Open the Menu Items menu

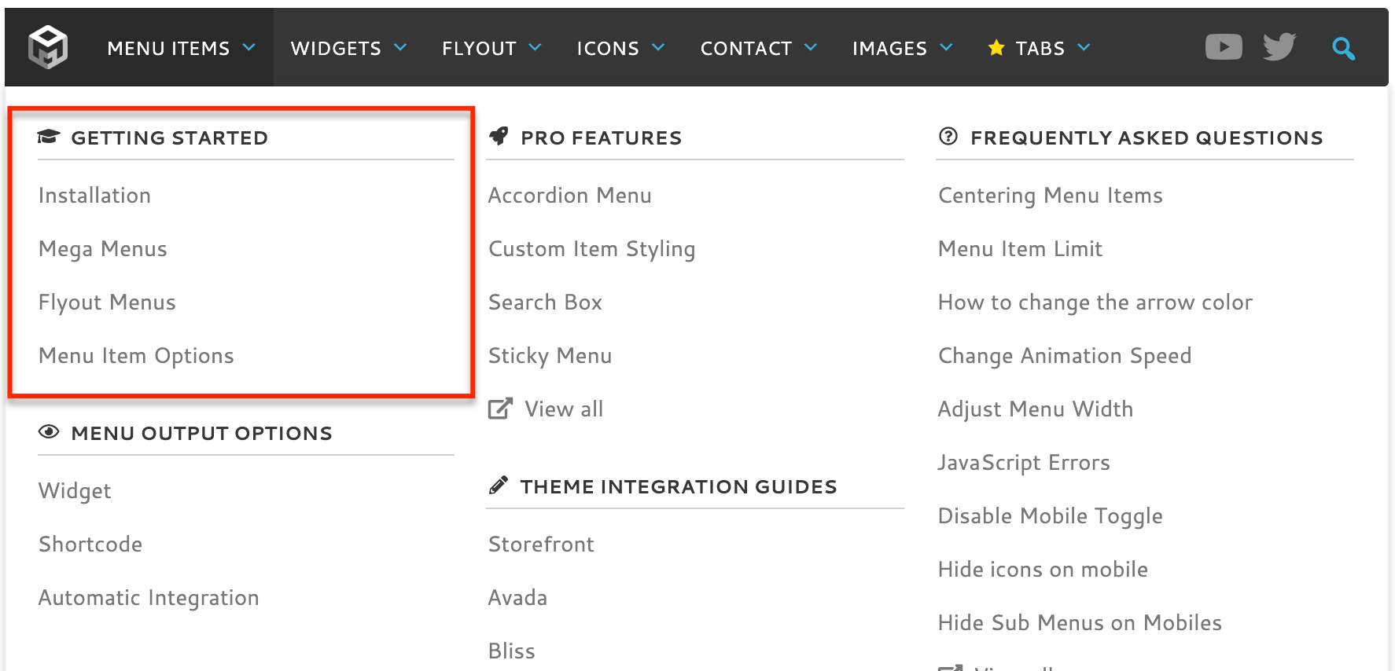tap(168, 49)
